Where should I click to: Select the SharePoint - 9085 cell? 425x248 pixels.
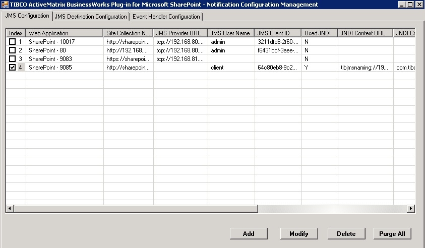click(65, 67)
